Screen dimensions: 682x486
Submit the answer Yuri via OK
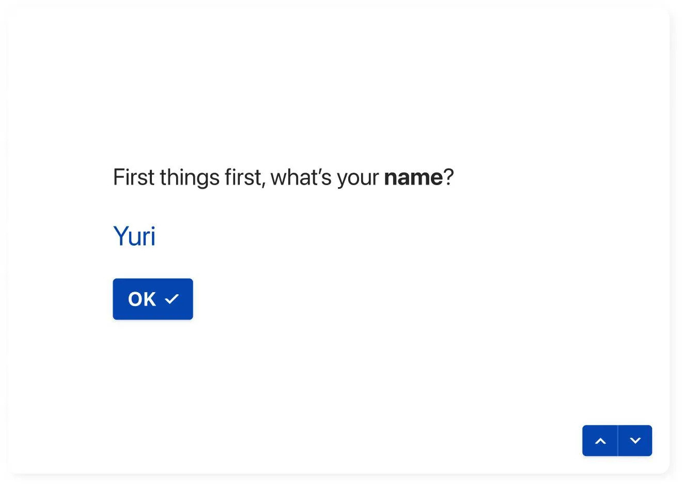point(153,299)
